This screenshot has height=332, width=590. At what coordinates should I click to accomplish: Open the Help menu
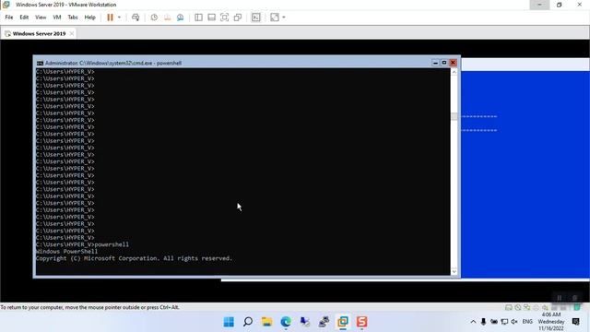click(x=90, y=18)
